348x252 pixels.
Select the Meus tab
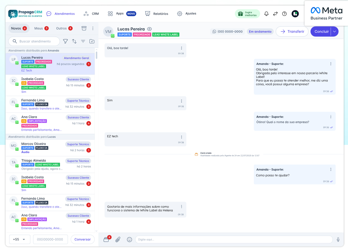(x=41, y=28)
